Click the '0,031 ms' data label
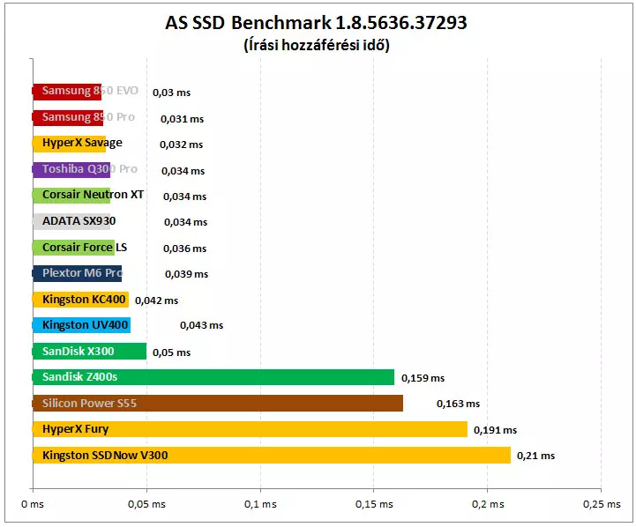 182,119
